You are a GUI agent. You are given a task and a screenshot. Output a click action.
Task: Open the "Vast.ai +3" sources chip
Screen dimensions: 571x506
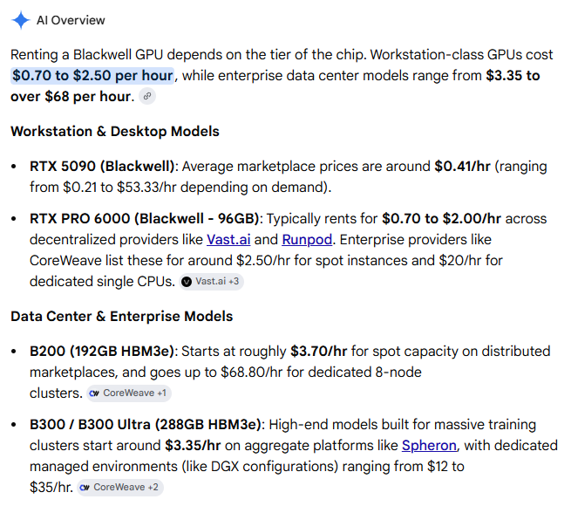(211, 282)
